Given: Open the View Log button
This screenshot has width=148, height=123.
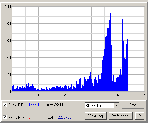Looking at the screenshot, I should point(95,116).
